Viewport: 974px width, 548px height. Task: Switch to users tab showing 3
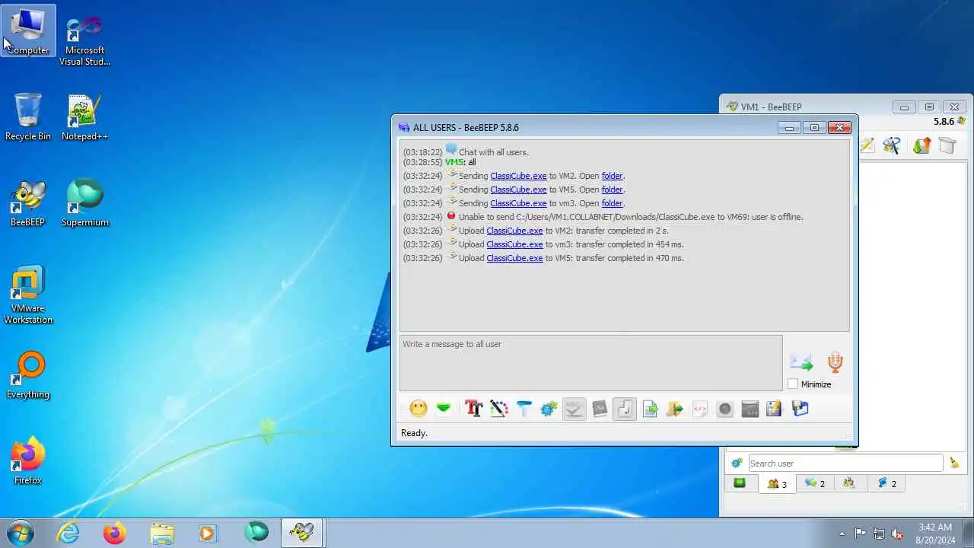click(x=777, y=483)
